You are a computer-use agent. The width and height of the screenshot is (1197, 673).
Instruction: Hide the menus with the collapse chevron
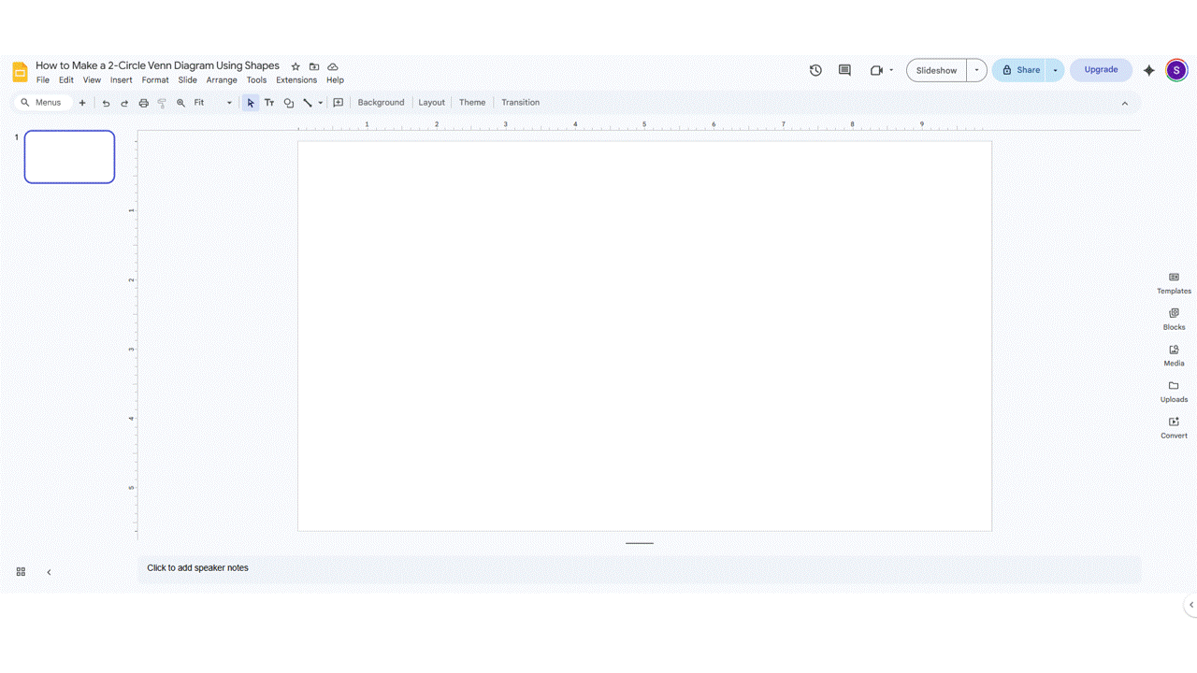coord(1124,103)
